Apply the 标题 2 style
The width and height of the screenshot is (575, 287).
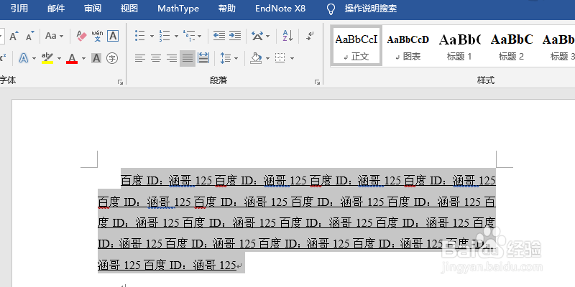click(x=511, y=46)
